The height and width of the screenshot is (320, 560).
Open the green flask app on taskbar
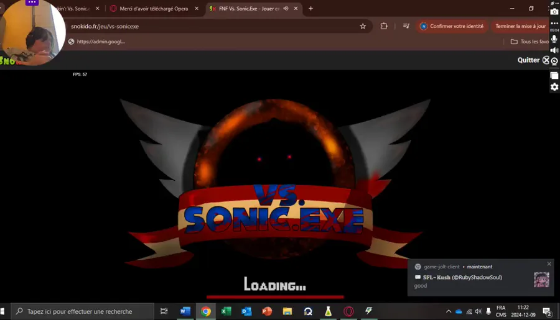[x=328, y=311]
